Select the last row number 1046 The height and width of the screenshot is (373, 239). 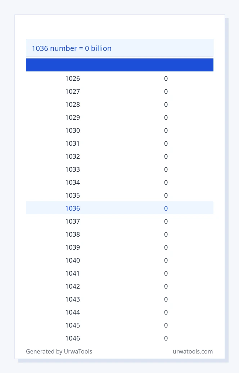tap(73, 338)
